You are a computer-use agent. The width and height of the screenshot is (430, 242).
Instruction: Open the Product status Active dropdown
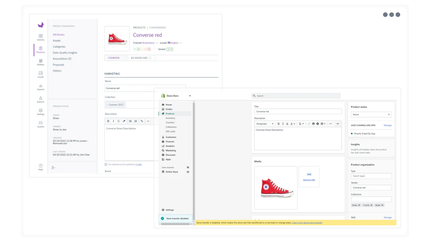(371, 115)
